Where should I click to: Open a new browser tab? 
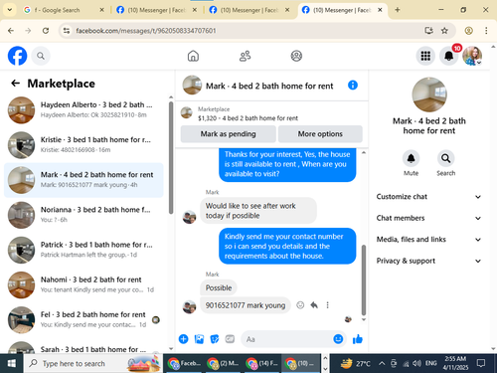pos(398,10)
